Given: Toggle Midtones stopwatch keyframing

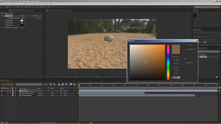Looking at the screenshot, I should [x=6, y=23].
